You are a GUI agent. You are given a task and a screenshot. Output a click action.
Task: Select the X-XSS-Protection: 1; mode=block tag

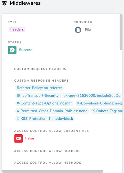(45, 119)
